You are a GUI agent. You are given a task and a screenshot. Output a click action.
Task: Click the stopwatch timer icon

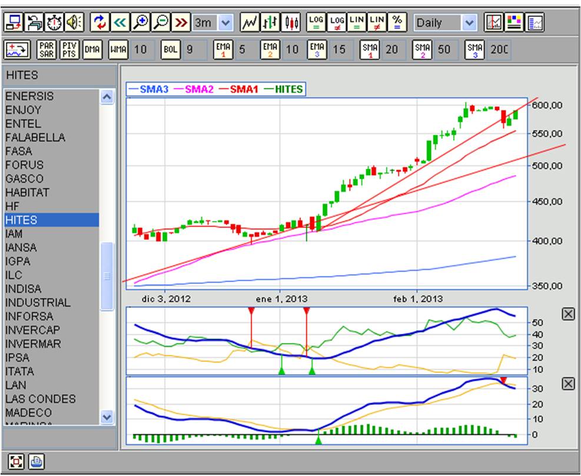pos(54,23)
